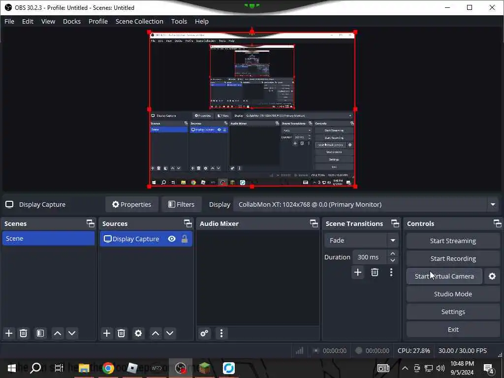Show hidden system tray icons chevron

(405, 368)
